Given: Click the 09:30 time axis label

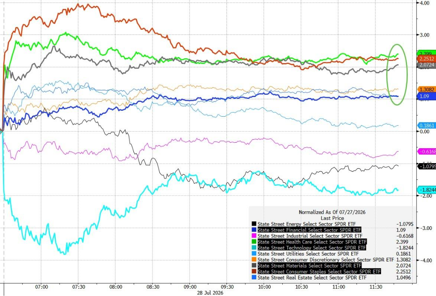Looking at the screenshot, I should tap(227, 287).
